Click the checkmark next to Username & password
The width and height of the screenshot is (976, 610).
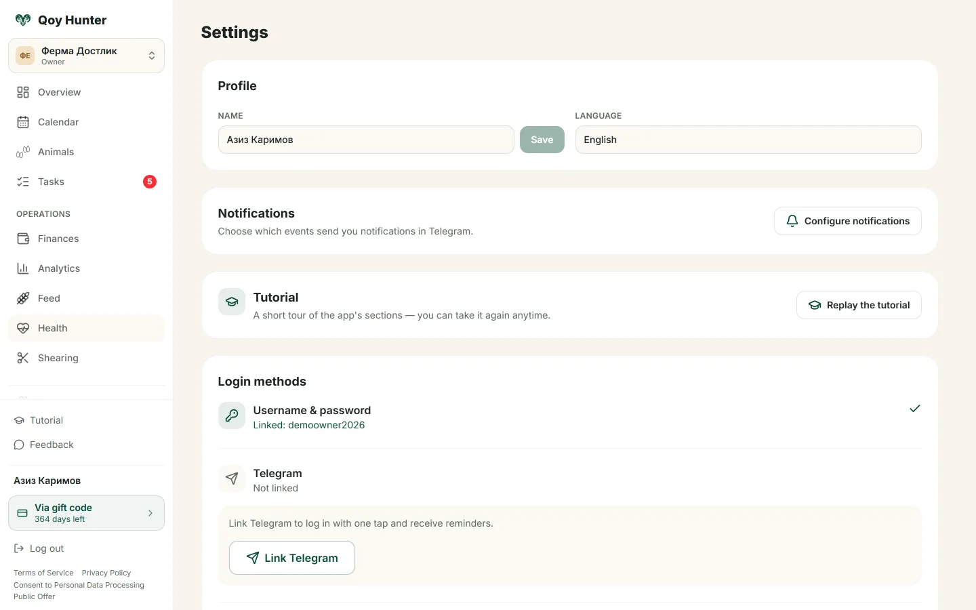[x=915, y=408]
